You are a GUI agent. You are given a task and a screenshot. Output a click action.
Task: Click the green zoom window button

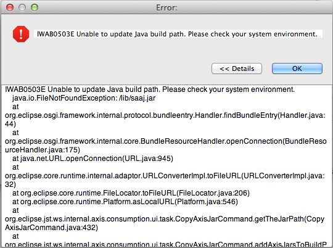35,7
